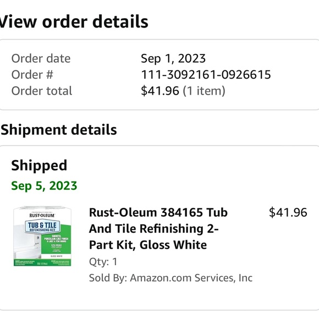The height and width of the screenshot is (319, 319).
Task: Tap the View order details heading
Action: pos(74,21)
